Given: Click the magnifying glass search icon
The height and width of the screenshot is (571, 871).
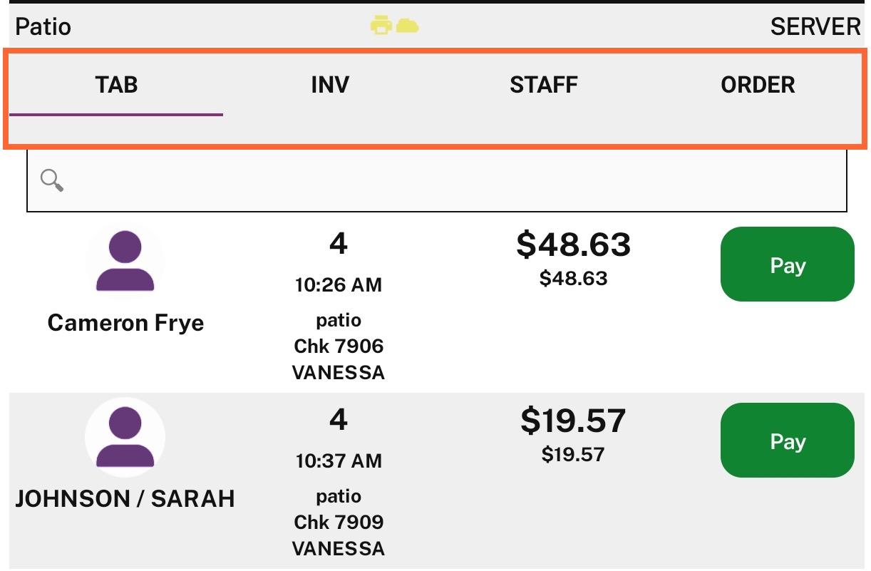Looking at the screenshot, I should pyautogui.click(x=52, y=180).
